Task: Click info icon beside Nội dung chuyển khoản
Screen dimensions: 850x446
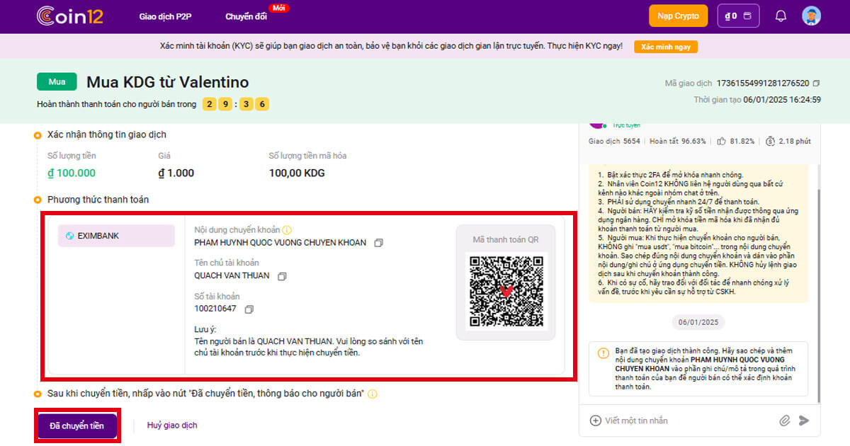Action: (287, 230)
